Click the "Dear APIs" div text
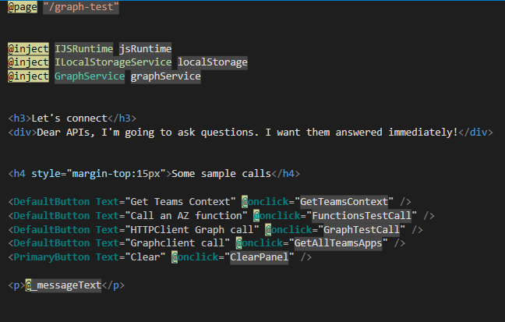 point(247,133)
